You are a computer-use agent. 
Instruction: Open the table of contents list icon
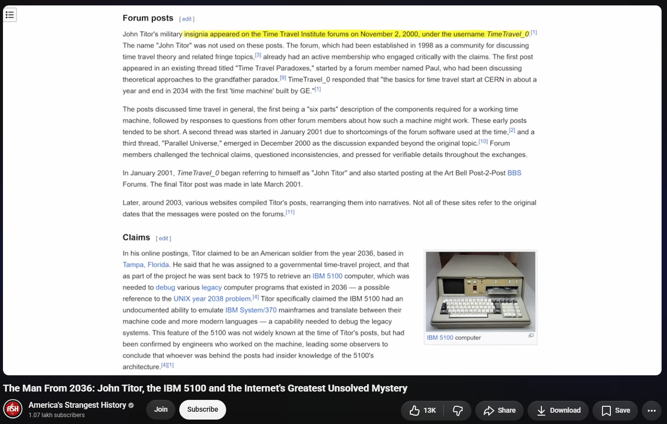[10, 15]
